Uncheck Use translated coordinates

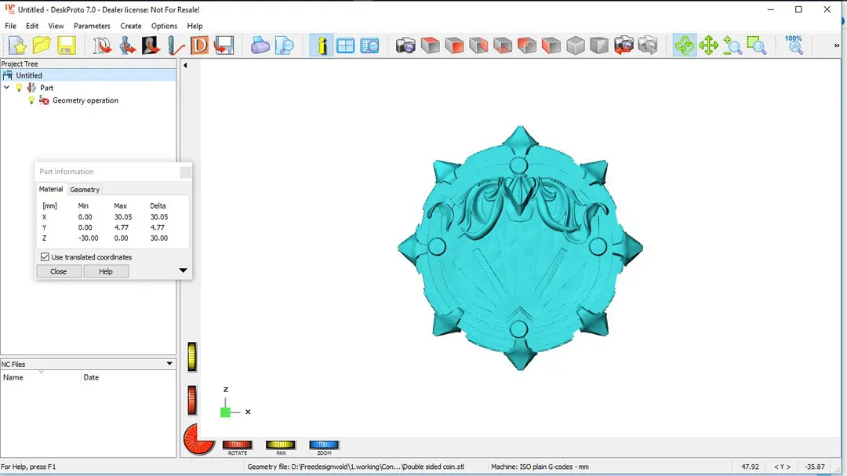45,257
